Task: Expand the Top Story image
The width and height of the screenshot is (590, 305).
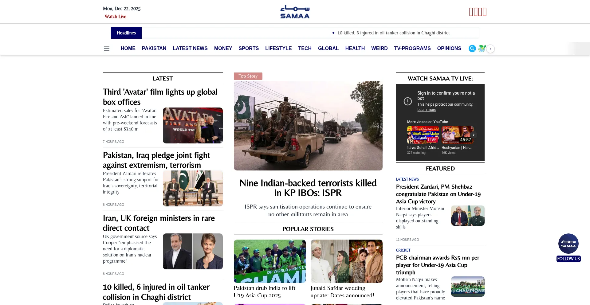Action: tap(308, 125)
